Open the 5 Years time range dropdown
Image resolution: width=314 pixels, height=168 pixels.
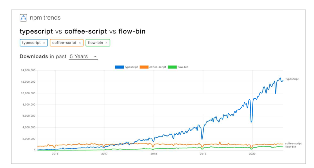(x=83, y=57)
